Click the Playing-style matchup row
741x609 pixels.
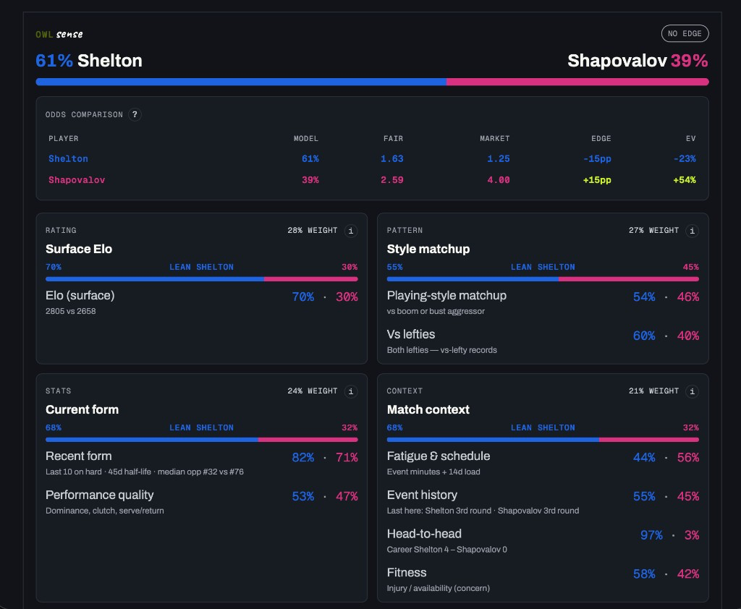tap(543, 302)
